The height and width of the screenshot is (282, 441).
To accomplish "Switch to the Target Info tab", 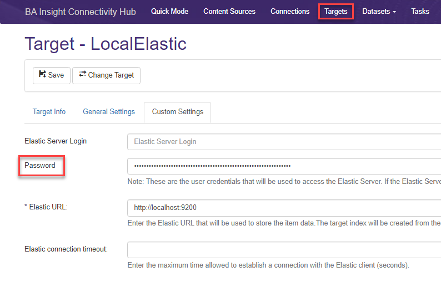I will [x=49, y=112].
